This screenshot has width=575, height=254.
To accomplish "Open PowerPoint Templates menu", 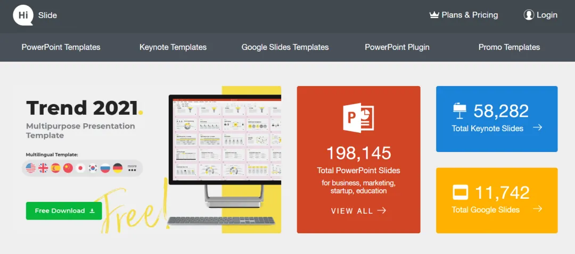I will 61,47.
